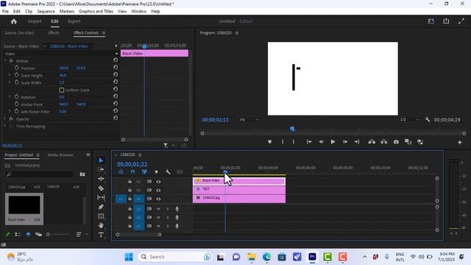Click the Lift button
This screenshot has width=471, height=265.
[372, 142]
